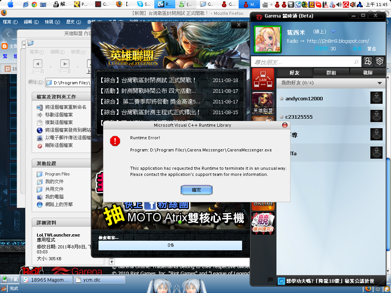Click the Internet Explorer icon in top bar
The image size is (391, 293).
click(26, 4)
